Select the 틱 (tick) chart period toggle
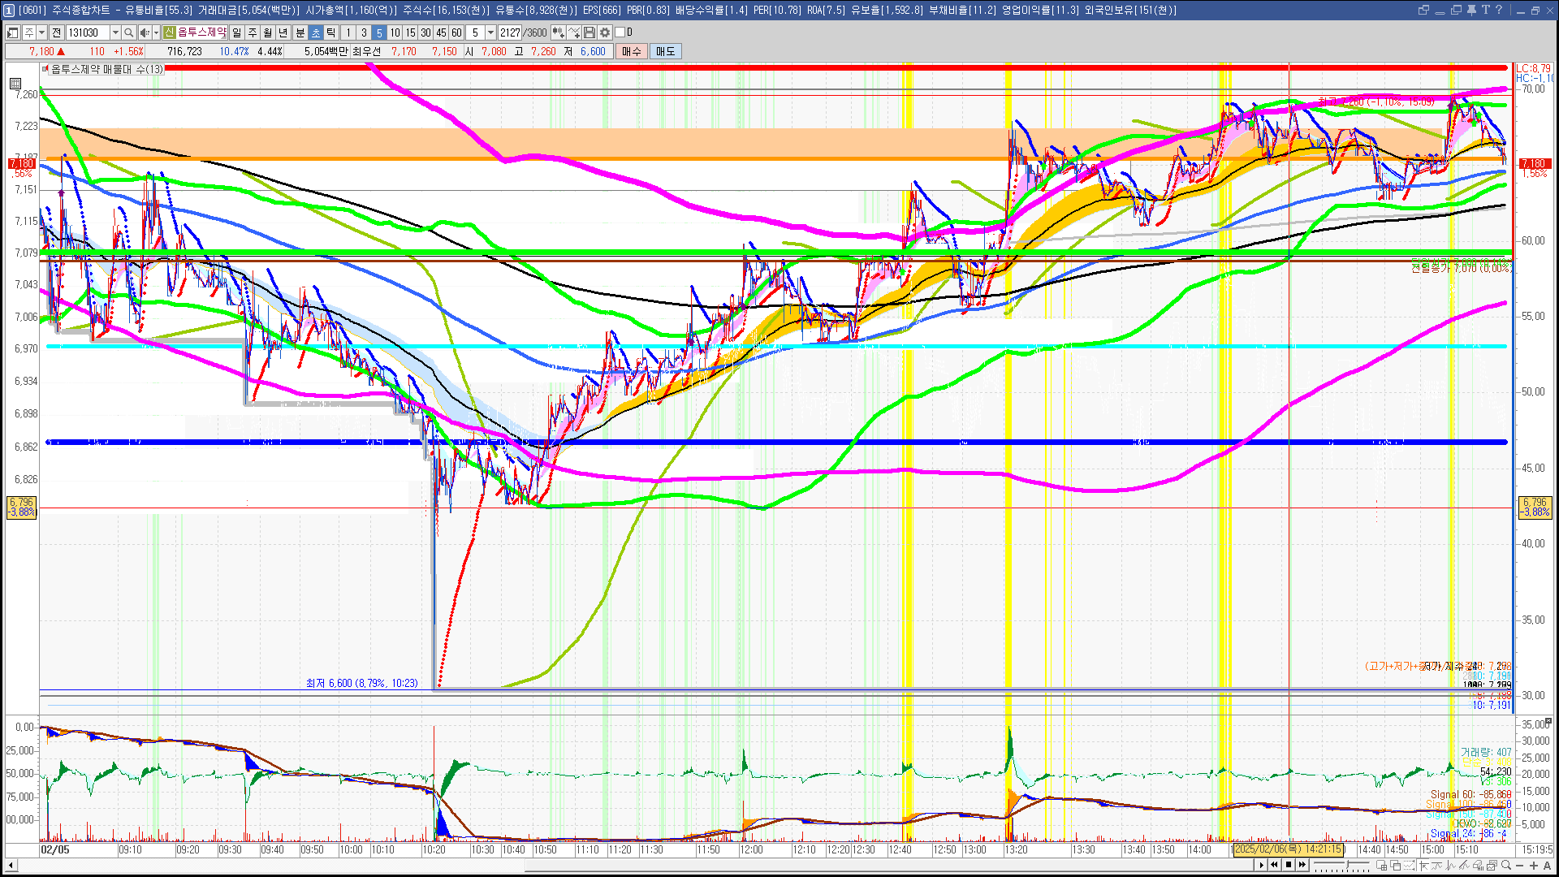 [x=331, y=32]
